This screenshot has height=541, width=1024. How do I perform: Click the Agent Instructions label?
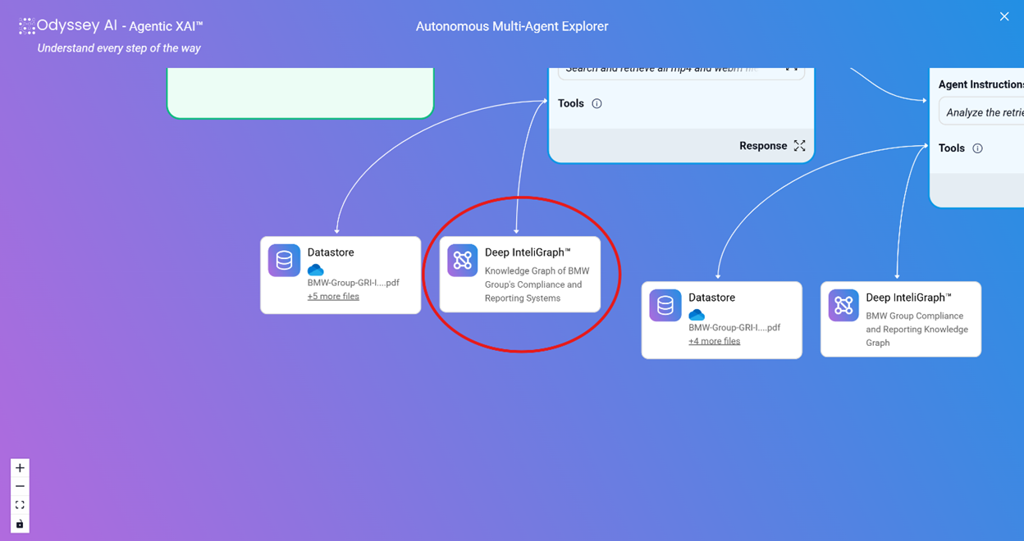[x=981, y=84]
